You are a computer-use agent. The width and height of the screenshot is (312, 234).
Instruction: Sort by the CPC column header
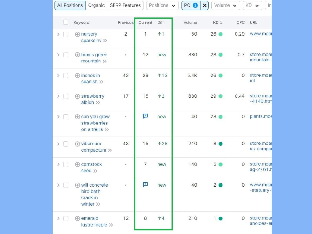[241, 22]
